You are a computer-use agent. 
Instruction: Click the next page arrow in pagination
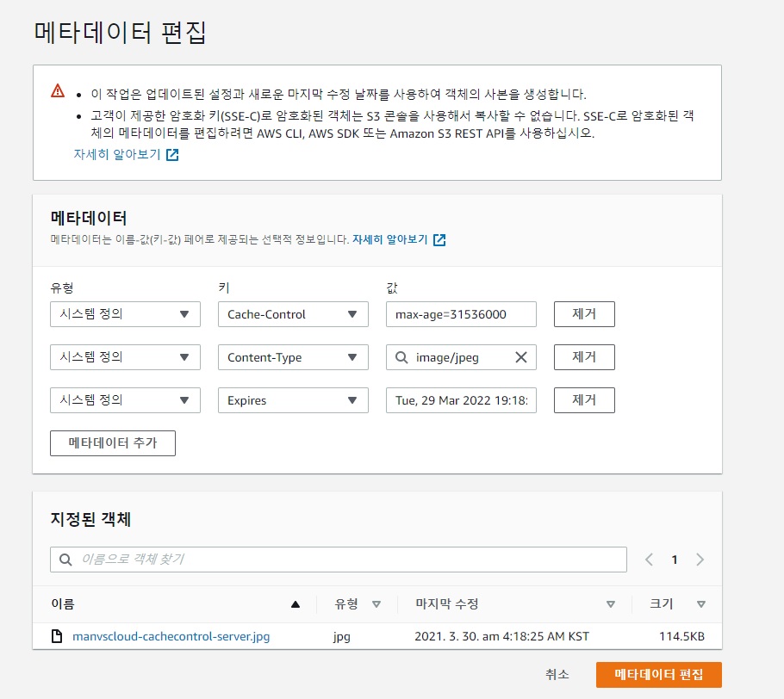(x=700, y=560)
